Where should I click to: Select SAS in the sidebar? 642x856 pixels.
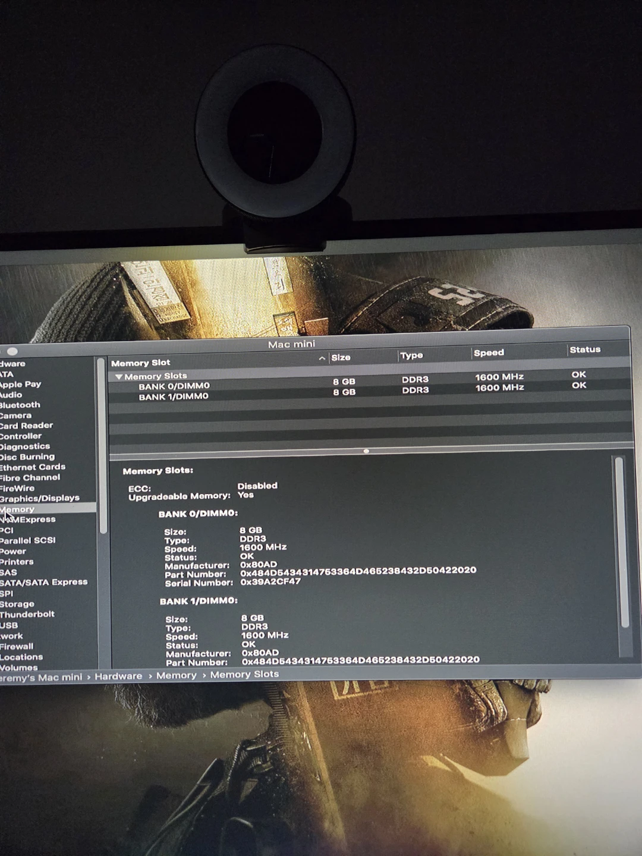click(x=8, y=572)
